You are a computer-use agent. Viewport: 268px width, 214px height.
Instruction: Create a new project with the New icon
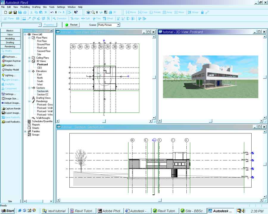(x=5, y=12)
